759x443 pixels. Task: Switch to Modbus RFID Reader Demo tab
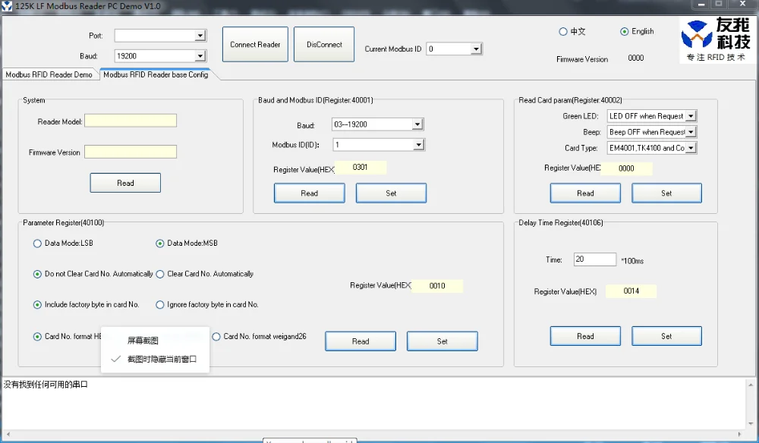pyautogui.click(x=49, y=74)
